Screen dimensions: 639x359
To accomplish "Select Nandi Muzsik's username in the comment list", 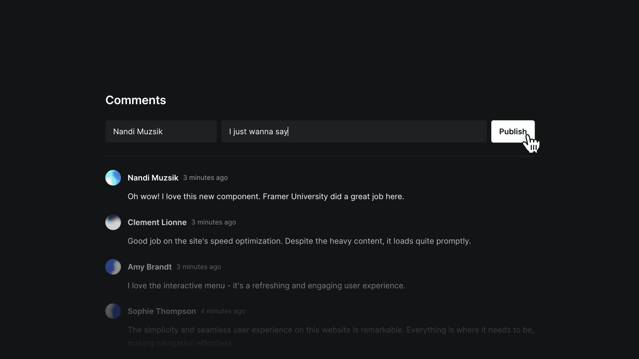I will pyautogui.click(x=153, y=178).
